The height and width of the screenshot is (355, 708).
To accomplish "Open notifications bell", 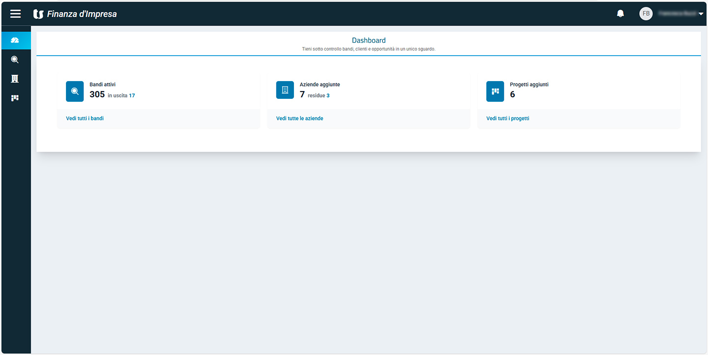I will pyautogui.click(x=620, y=14).
